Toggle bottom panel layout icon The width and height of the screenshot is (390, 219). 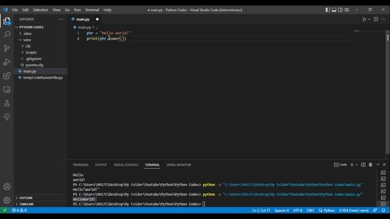pos(334,10)
